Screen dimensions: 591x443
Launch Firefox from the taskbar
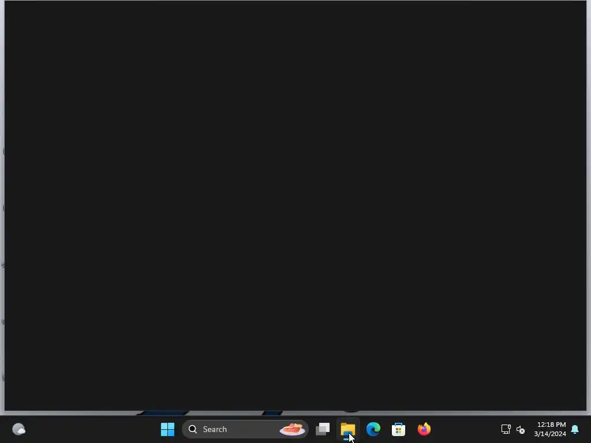pyautogui.click(x=424, y=429)
